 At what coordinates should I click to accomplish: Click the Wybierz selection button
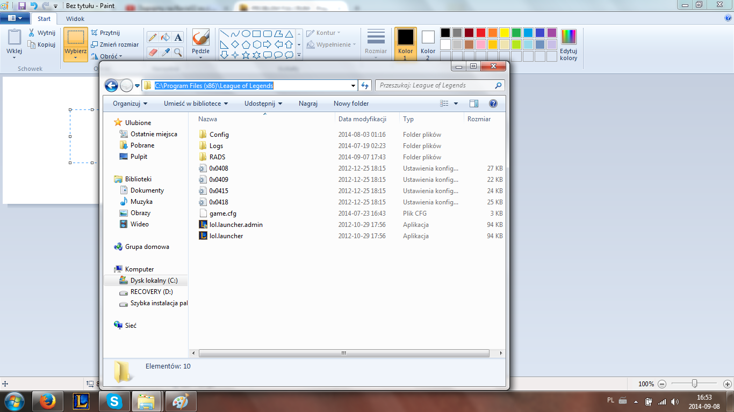(x=76, y=44)
